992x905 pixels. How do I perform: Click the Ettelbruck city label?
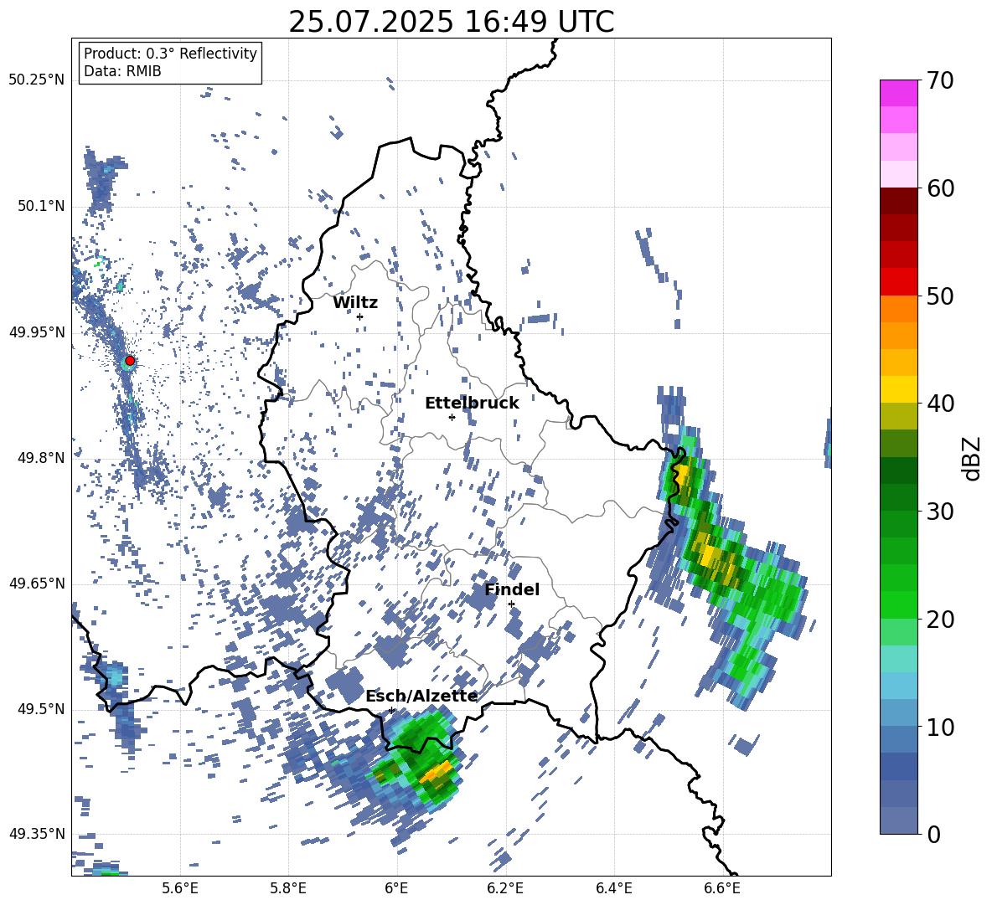[x=472, y=404]
